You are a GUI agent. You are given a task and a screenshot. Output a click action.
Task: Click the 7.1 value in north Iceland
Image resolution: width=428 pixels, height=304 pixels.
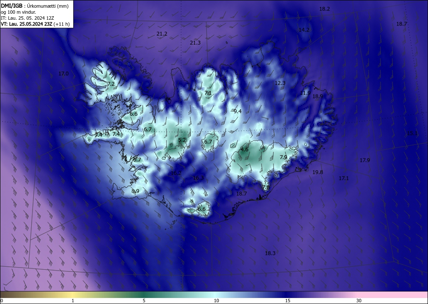click(208, 93)
